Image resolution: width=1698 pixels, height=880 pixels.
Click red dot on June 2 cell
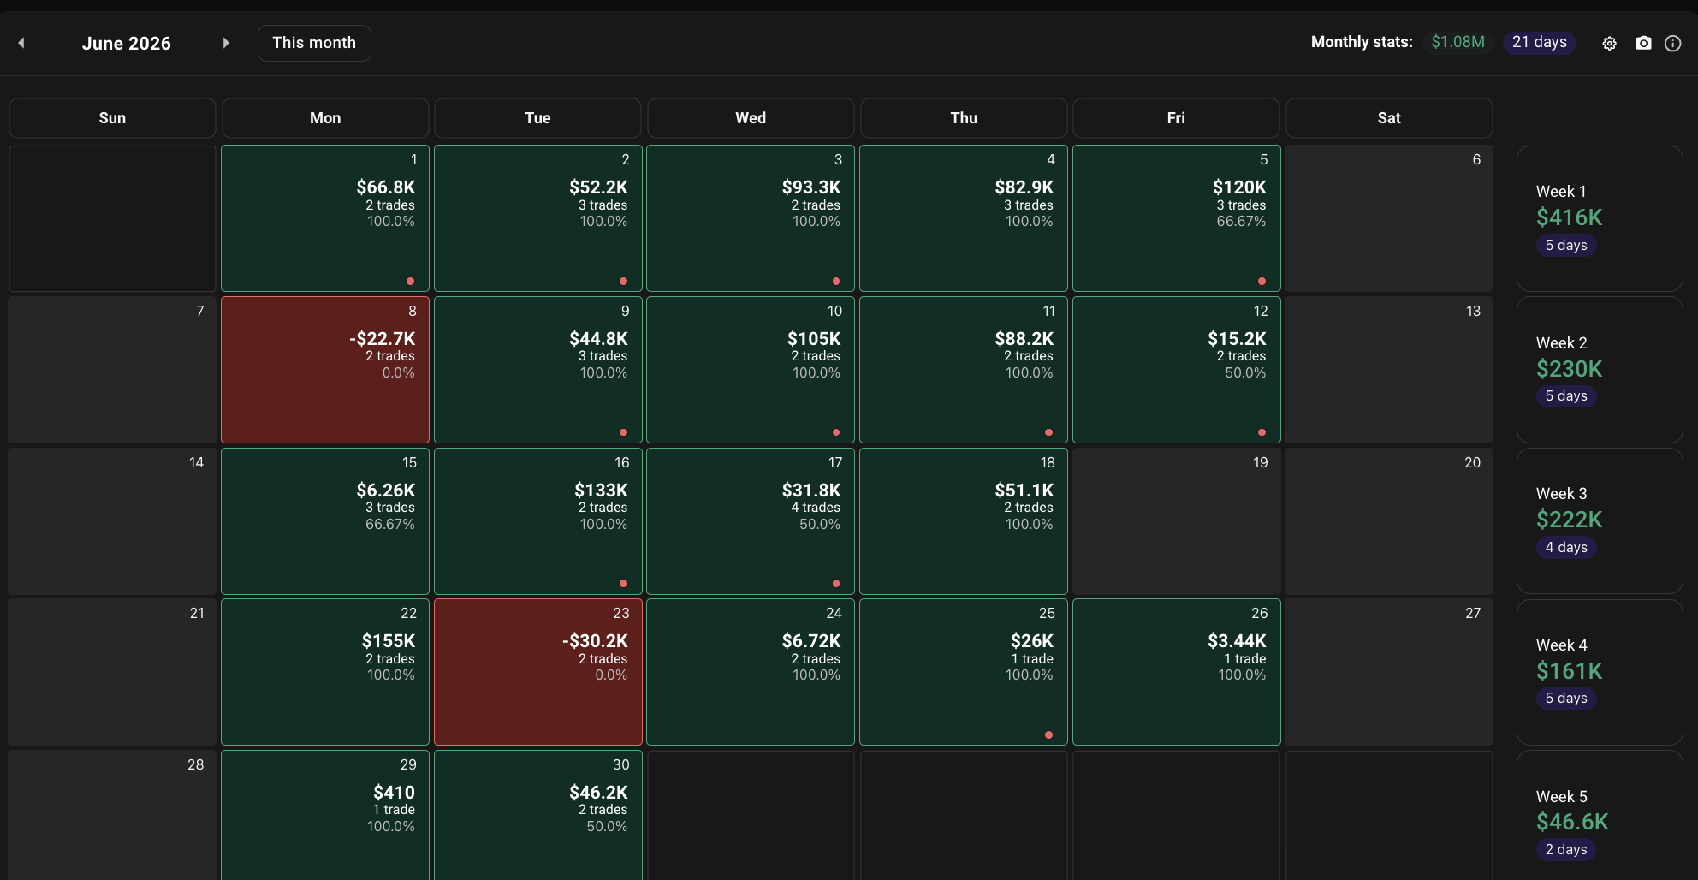pos(623,281)
